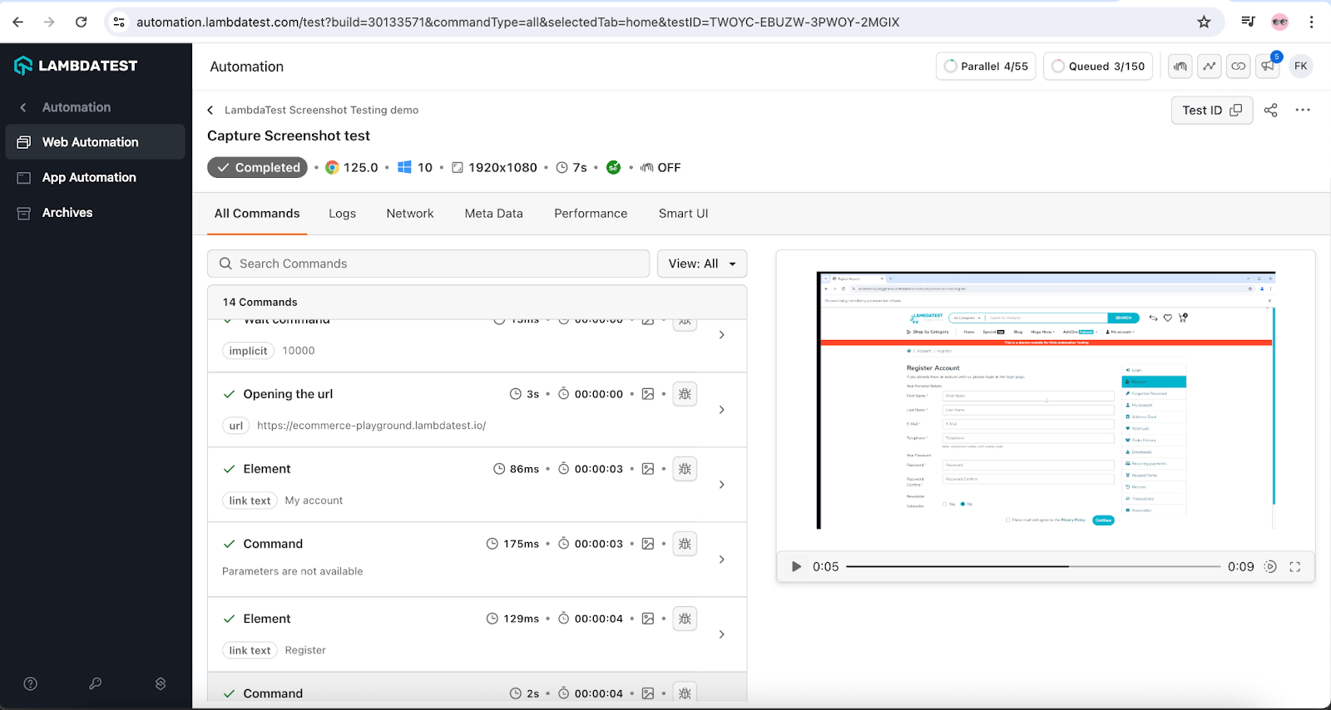The image size is (1331, 710).
Task: View screenshot for Opening the url
Action: [x=648, y=394]
